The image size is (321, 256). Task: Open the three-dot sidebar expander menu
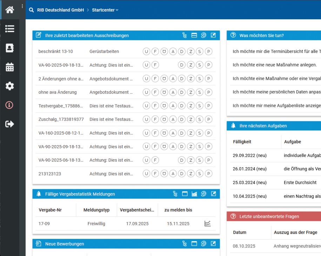point(22,6)
